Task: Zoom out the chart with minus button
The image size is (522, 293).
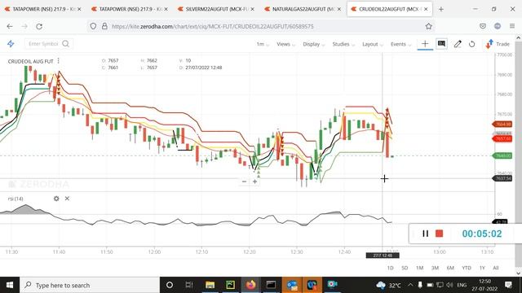Action: [244, 181]
